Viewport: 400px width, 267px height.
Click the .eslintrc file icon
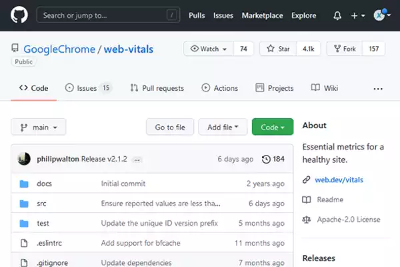click(24, 243)
